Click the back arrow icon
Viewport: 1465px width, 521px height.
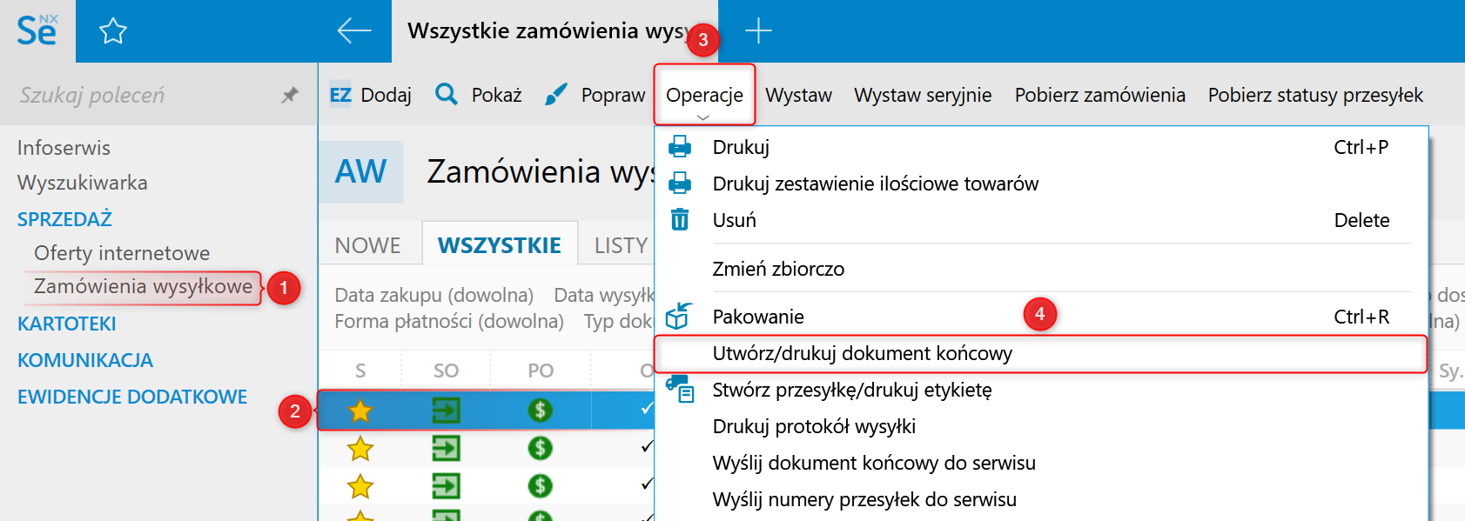coord(354,31)
